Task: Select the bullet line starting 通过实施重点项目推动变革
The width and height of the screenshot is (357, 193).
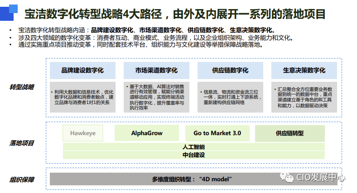Action: [x=141, y=45]
